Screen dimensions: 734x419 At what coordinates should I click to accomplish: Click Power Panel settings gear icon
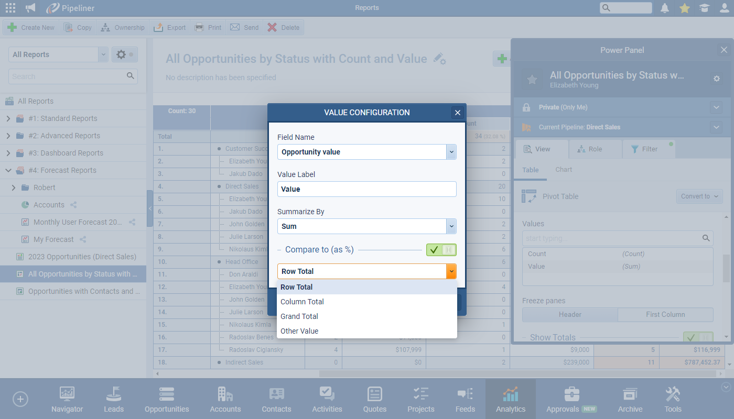click(x=716, y=79)
